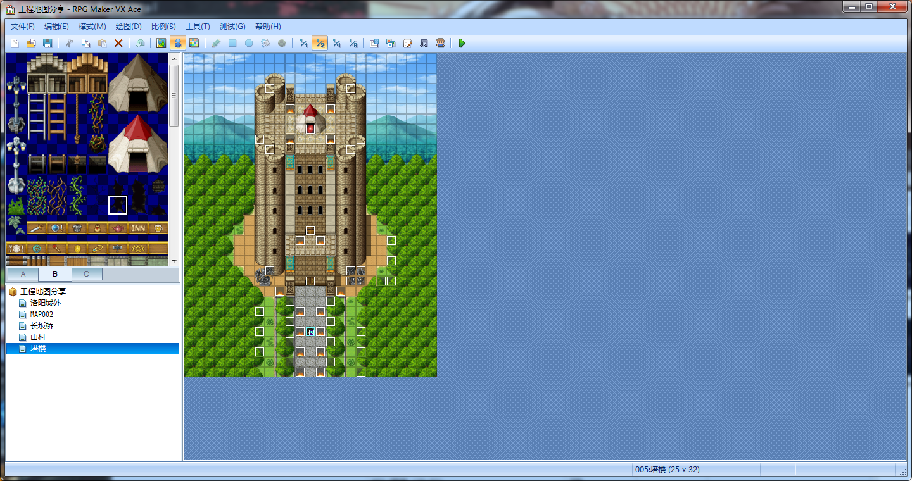Select the Flood Fill tool

(265, 43)
